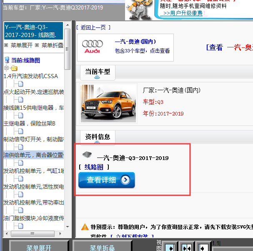The width and height of the screenshot is (253, 251).
Task: Click 立刻下载安装 link at bottom
Action: pos(132,236)
